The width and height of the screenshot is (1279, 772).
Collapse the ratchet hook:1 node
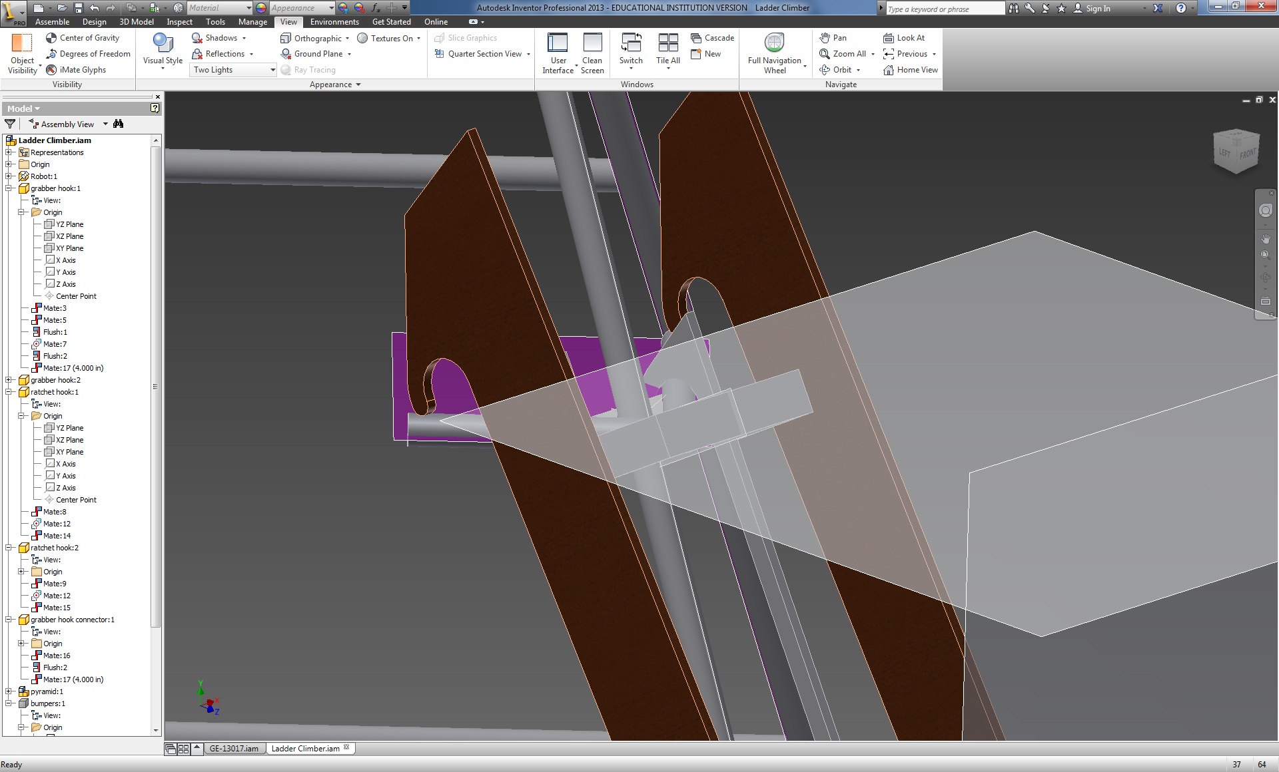(9, 392)
